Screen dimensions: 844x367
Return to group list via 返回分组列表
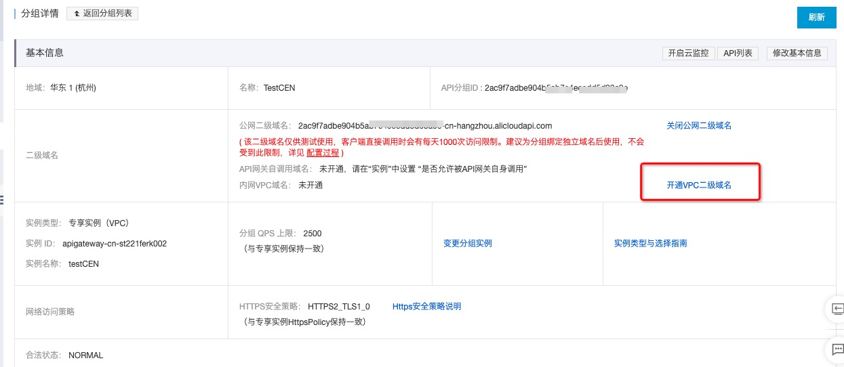(102, 14)
